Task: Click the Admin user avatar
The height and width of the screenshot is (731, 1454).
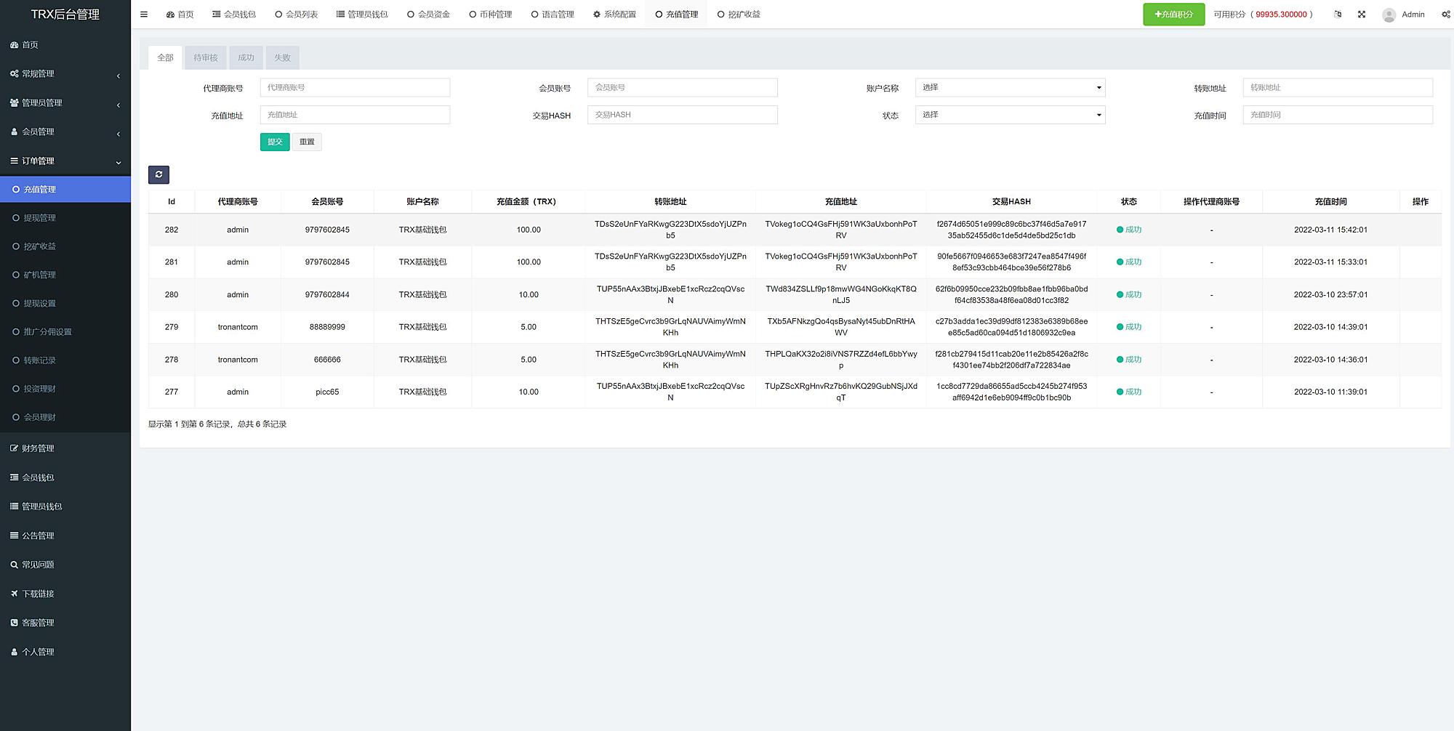Action: click(1389, 15)
